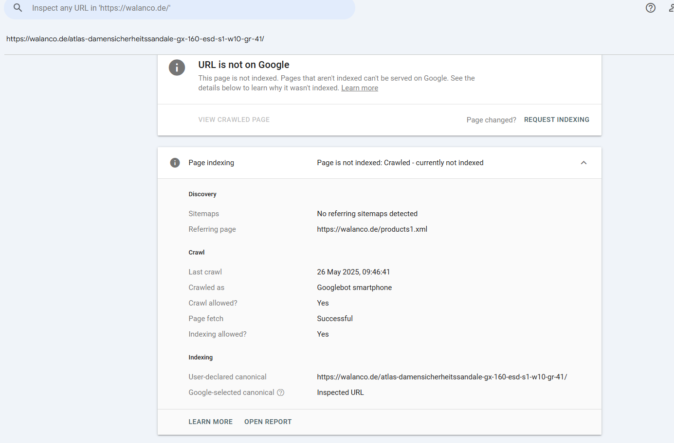
Task: Click the user-declared canonical URL value
Action: (442, 377)
